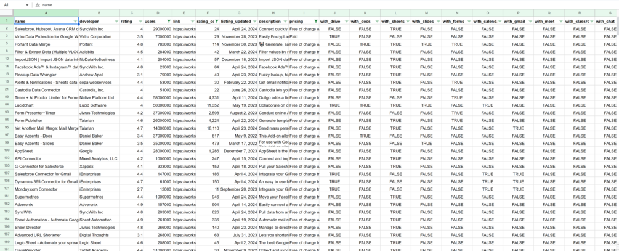The width and height of the screenshot is (619, 251).
Task: Open the filter menu for the rating column
Action: 140,21
